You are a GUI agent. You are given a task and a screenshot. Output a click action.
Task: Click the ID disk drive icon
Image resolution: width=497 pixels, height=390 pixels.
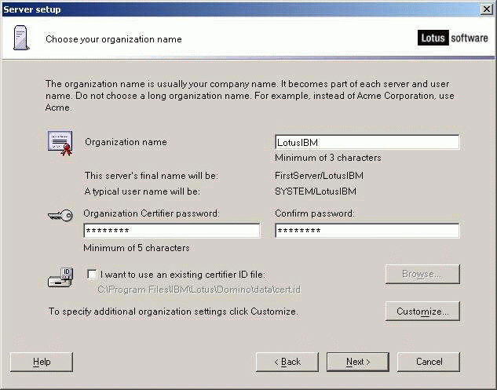[x=60, y=278]
